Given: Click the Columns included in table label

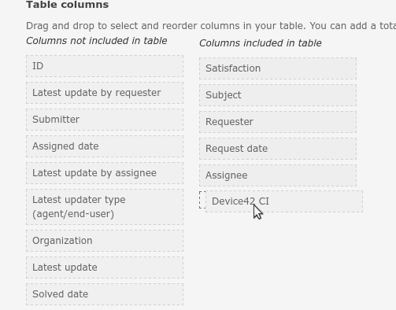Looking at the screenshot, I should coord(261,43).
